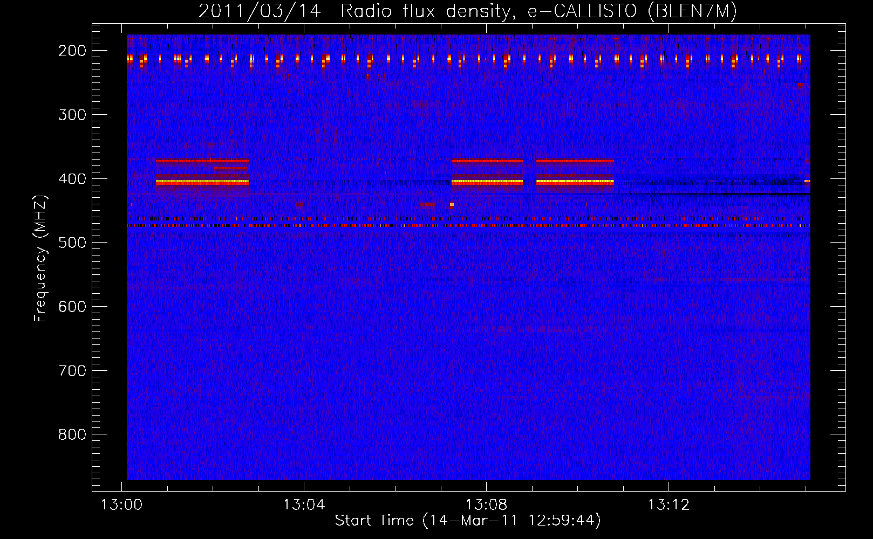Screen dimensions: 873x539
Task: Click the 13:08 time tick label
Action: [486, 505]
